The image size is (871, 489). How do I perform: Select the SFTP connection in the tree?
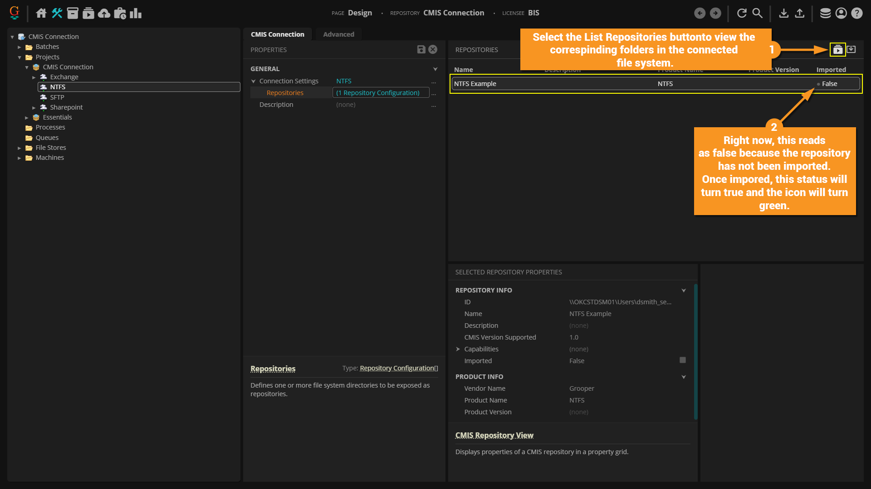(57, 97)
